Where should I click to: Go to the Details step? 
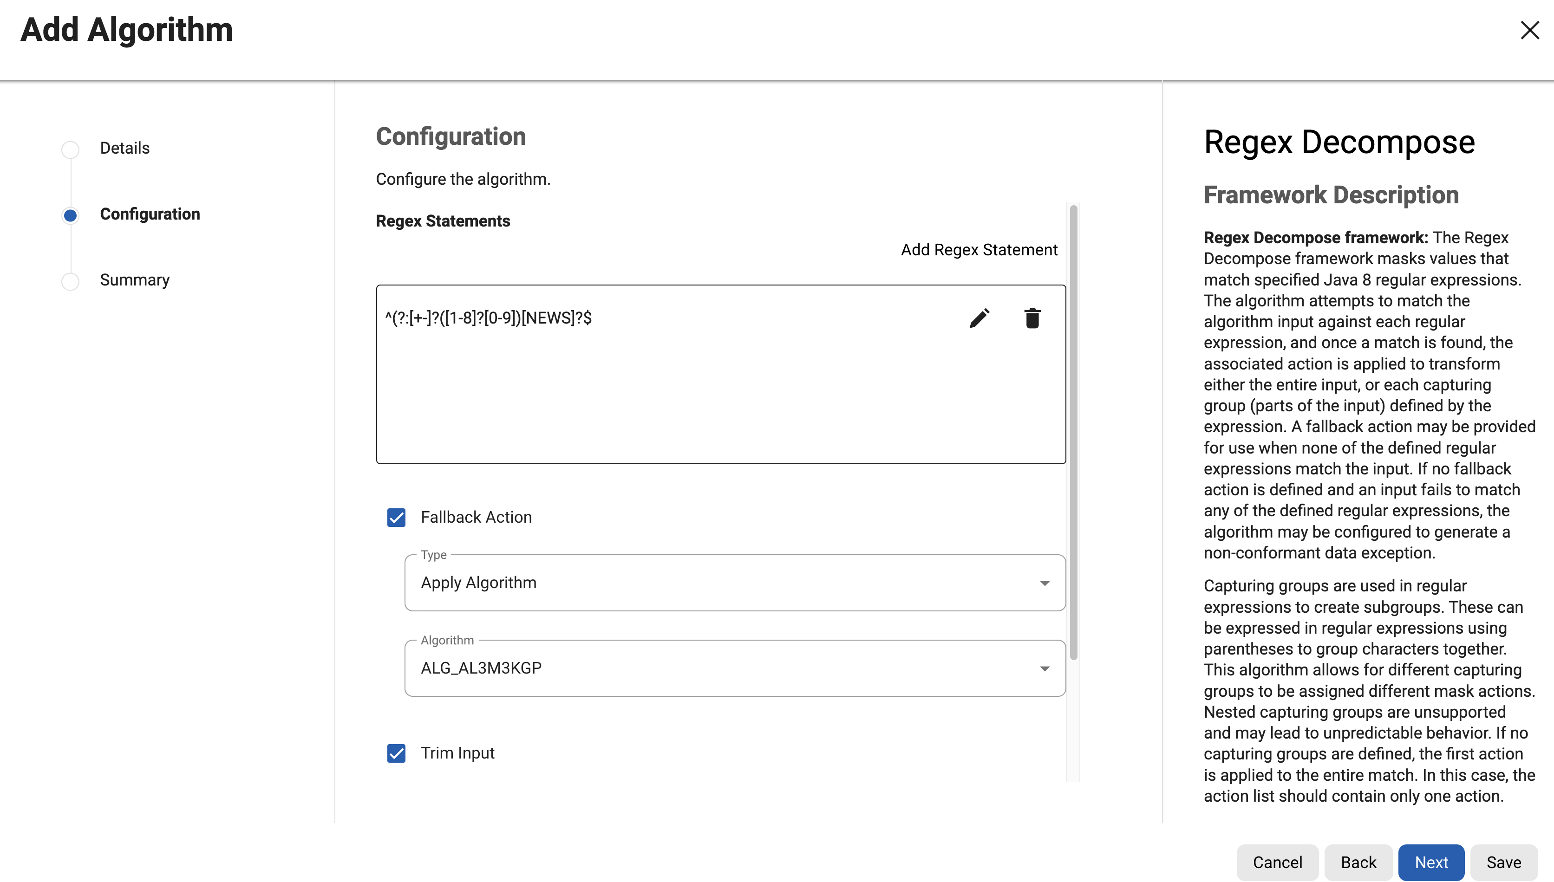pos(125,149)
